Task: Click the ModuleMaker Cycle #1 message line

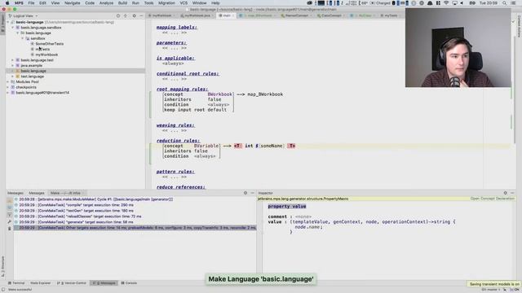Action: [96, 199]
